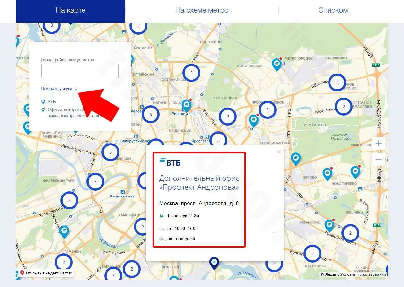Select VTB pin between Перово and Новогиреево labels
The height and width of the screenshot is (287, 404).
tap(327, 174)
